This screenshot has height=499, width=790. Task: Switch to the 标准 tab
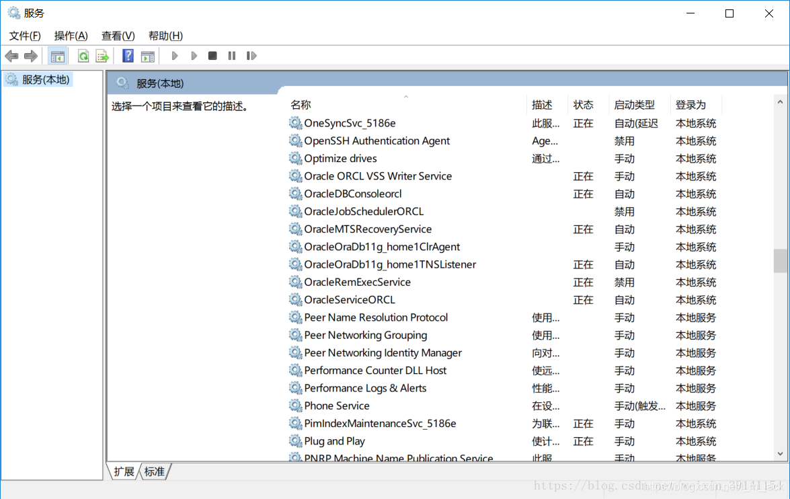point(155,472)
